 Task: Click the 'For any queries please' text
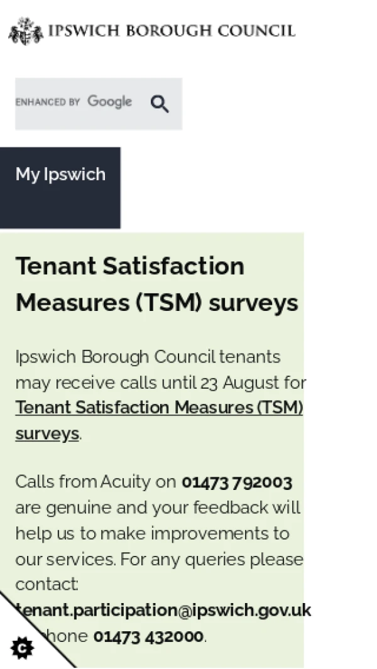point(212,559)
